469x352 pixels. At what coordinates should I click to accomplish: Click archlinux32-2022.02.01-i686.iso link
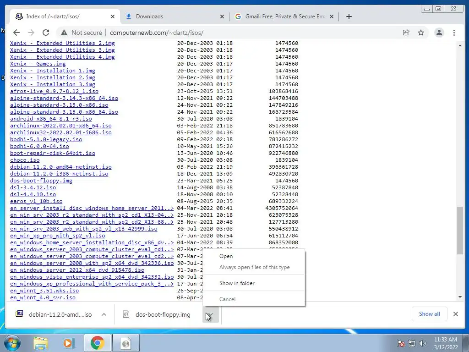61,132
